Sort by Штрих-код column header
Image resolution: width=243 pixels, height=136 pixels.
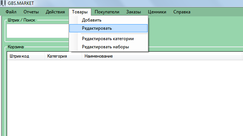coord(26,56)
